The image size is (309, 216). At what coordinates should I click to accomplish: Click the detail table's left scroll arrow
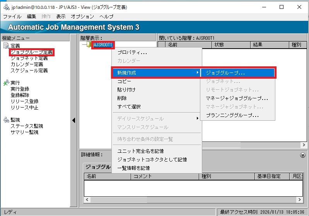coord(87,200)
